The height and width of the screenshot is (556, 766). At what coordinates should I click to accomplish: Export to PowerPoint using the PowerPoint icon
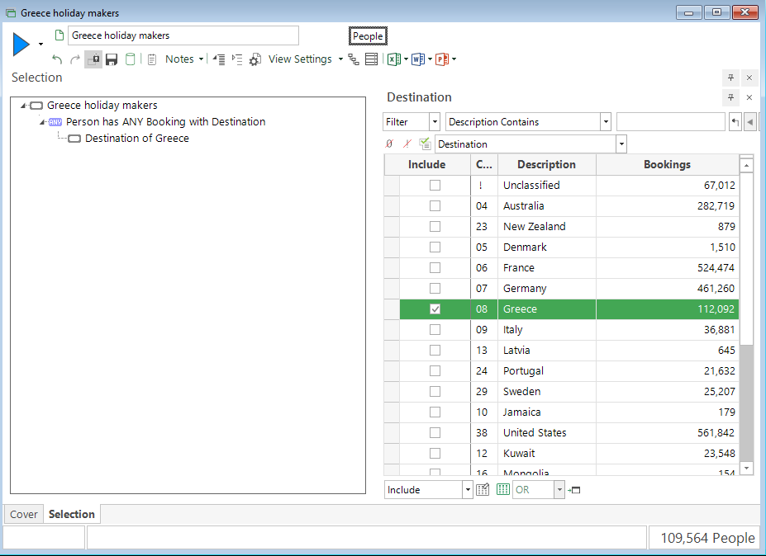click(441, 59)
